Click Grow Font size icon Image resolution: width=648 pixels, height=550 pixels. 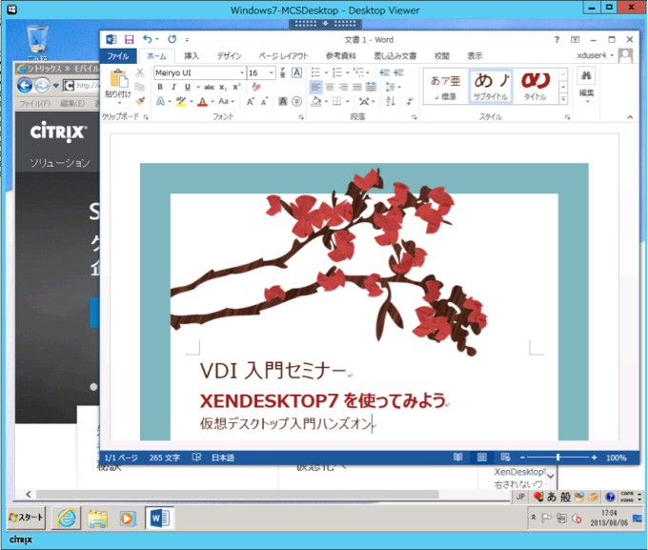coord(251,101)
